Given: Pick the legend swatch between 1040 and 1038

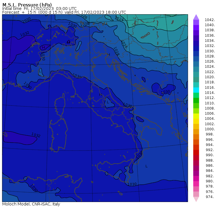Looking at the screenshot, I should tap(196, 28).
